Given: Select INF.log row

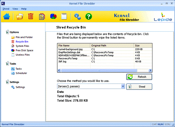Looking at the screenshot, I should click(105, 62).
